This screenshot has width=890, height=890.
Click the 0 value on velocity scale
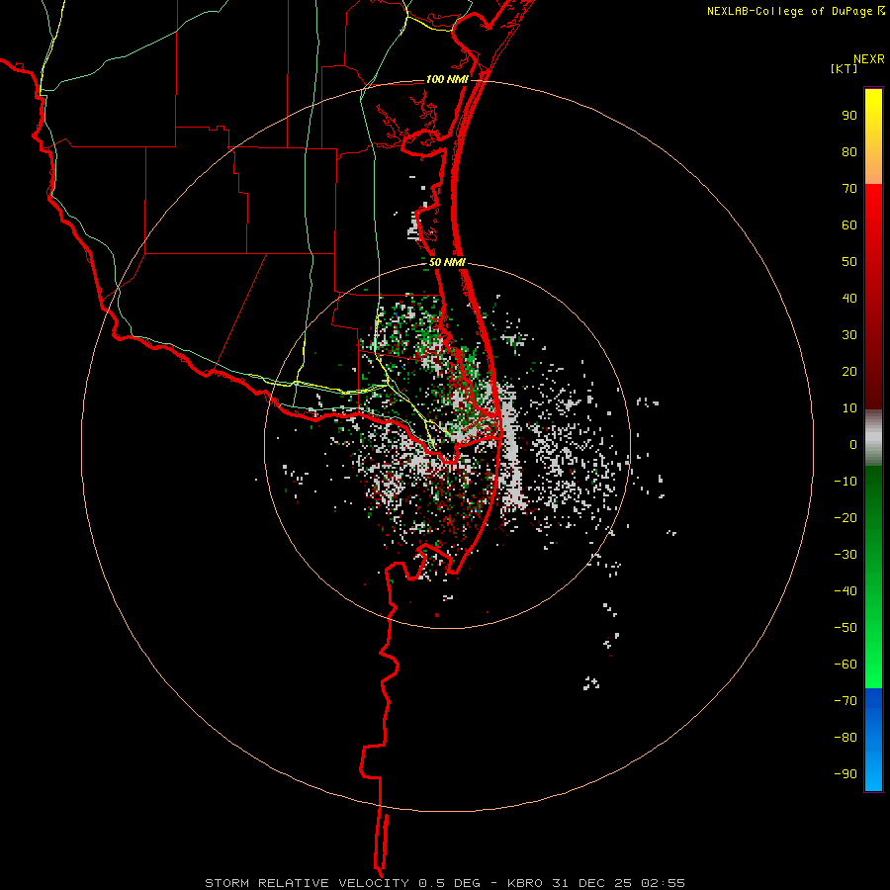click(853, 445)
